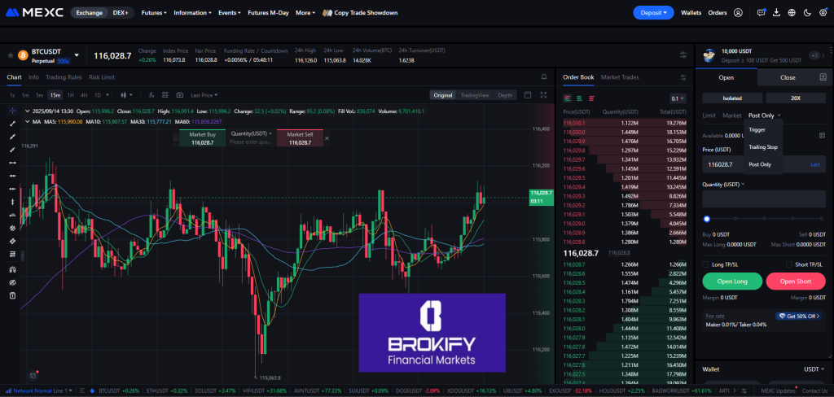834x397 pixels.
Task: Expand the Deposit dropdown button
Action: point(653,13)
